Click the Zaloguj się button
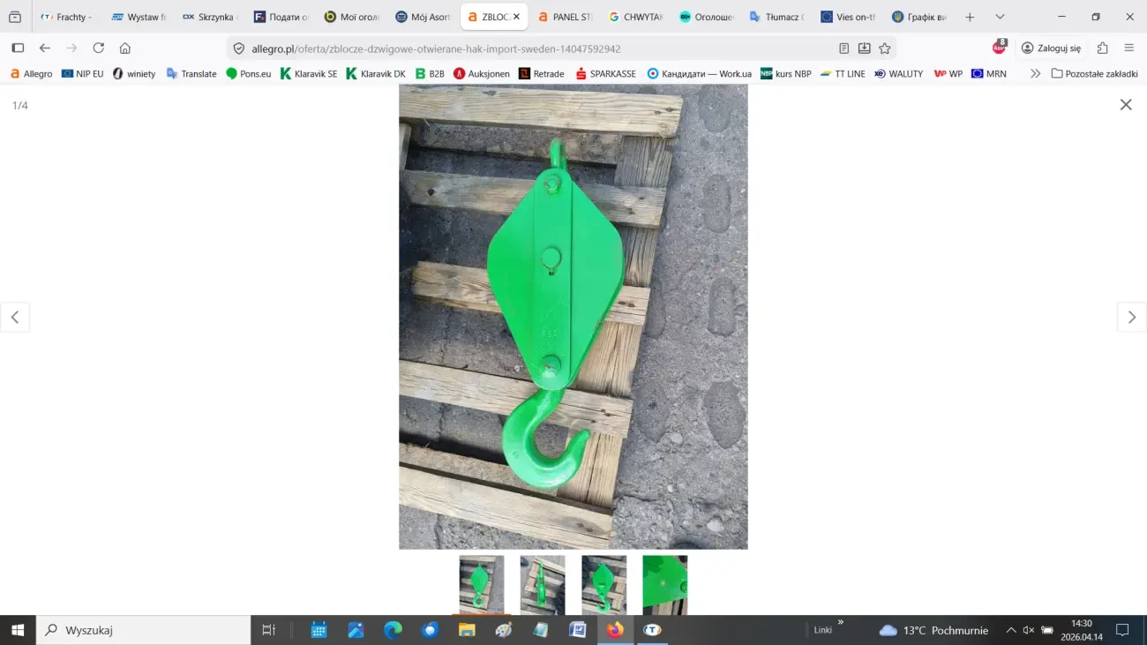The image size is (1147, 645). [1050, 49]
